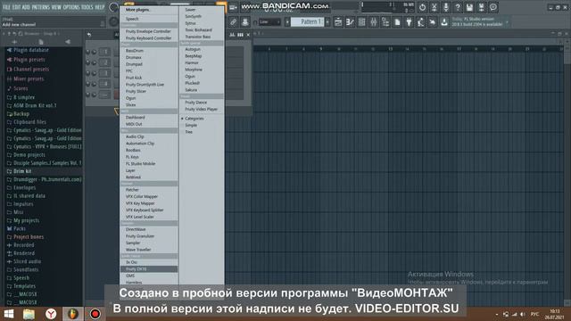Screen dimensions: 571x321
Task: Click the scissors cut icon in top toolbar
Action: point(434,7)
